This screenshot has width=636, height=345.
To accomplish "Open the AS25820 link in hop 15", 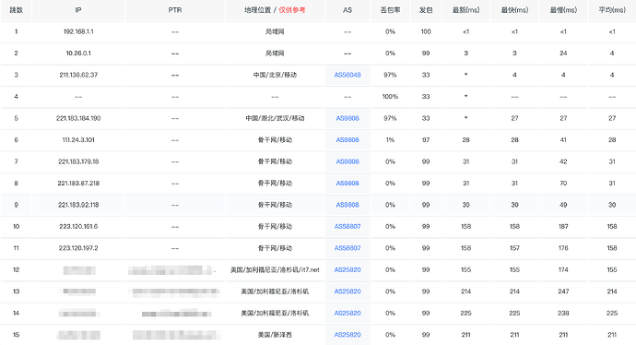I will (x=347, y=335).
